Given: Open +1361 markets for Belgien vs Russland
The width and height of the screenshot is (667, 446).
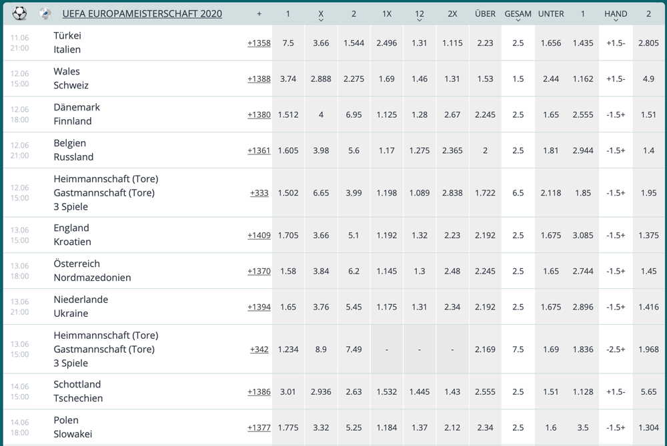Looking at the screenshot, I should pos(259,150).
